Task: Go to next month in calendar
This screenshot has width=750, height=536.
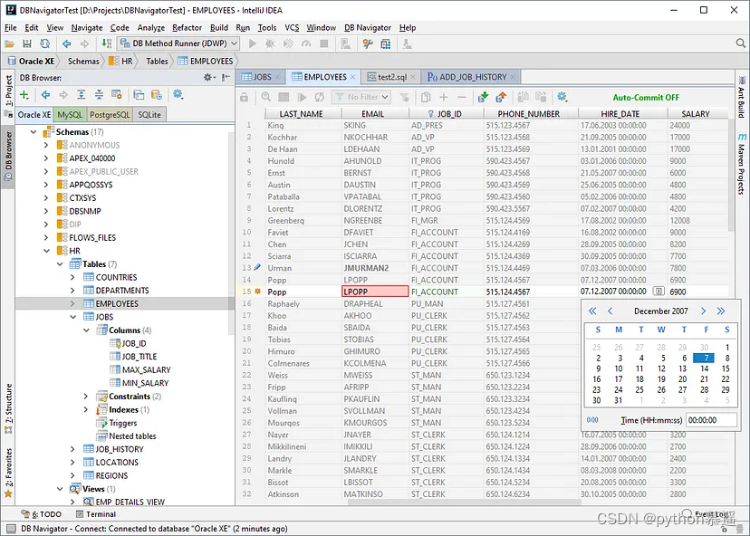Action: pyautogui.click(x=703, y=311)
